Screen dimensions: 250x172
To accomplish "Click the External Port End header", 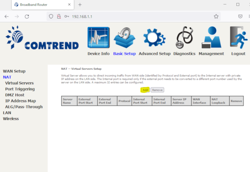I will point(107,101).
